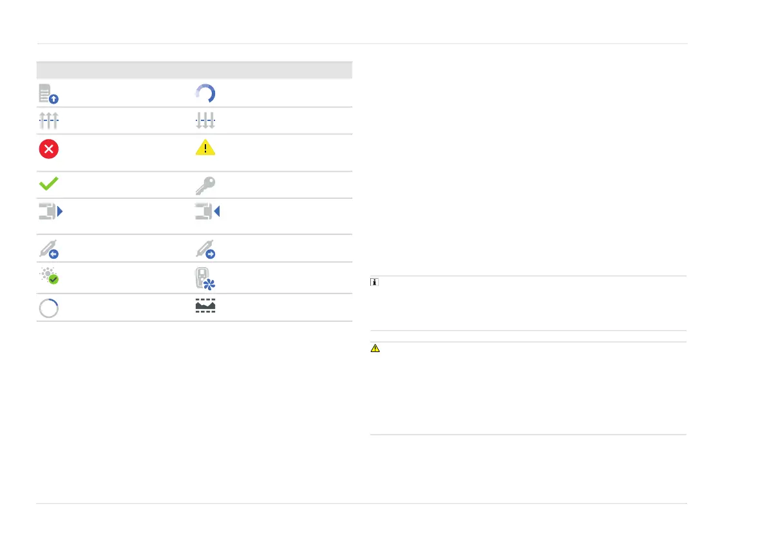Viewport: 767px width, 540px height.
Task: Select connector icon with right-pointing blue triangle
Action: pos(50,212)
